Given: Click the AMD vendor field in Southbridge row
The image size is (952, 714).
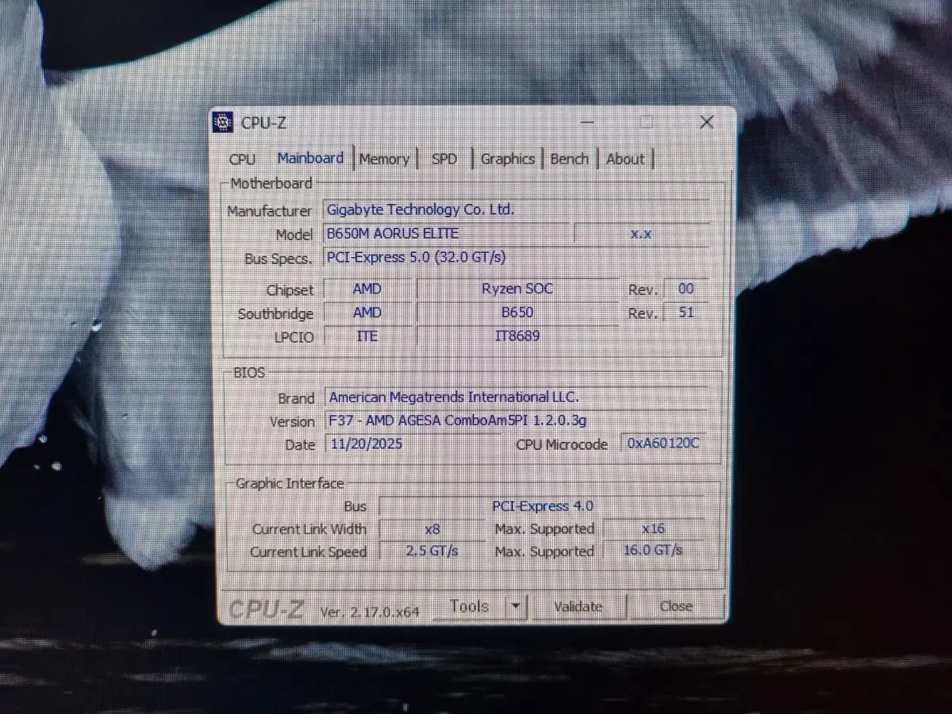Looking at the screenshot, I should click(x=368, y=313).
